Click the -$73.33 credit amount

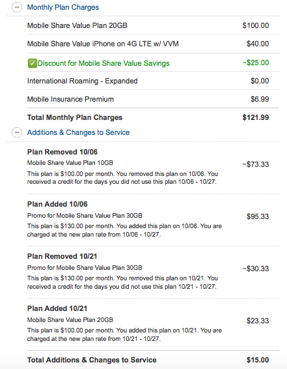256,164
